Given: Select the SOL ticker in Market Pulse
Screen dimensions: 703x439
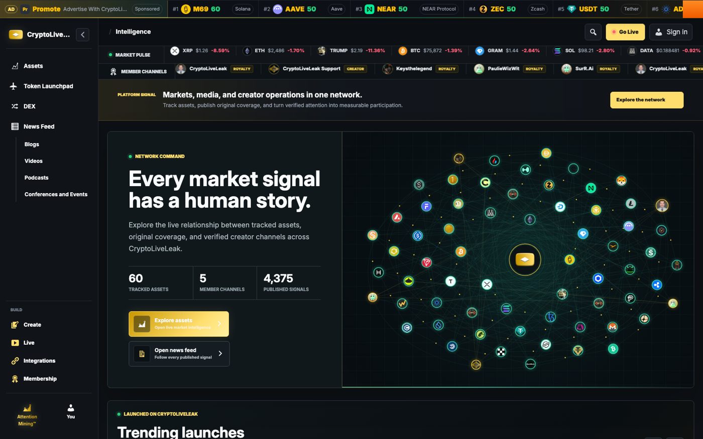Looking at the screenshot, I should (x=583, y=51).
